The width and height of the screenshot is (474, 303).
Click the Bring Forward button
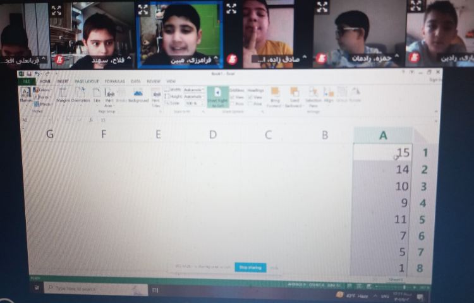[x=275, y=97]
